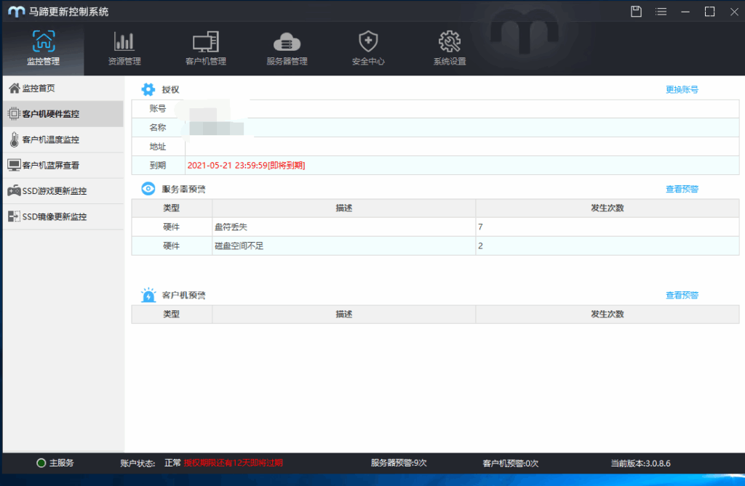Screen dimensions: 745x486
Task: Click 查看预警 link for 服务器预警
Action: click(x=682, y=190)
